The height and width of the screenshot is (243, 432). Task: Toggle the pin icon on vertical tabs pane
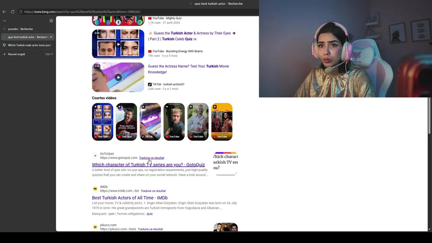(51, 21)
